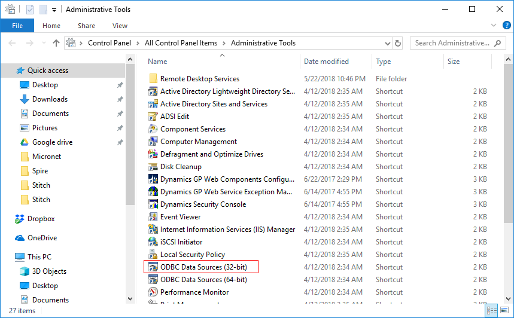The width and height of the screenshot is (514, 318).
Task: Switch to details view button
Action: tap(492, 310)
